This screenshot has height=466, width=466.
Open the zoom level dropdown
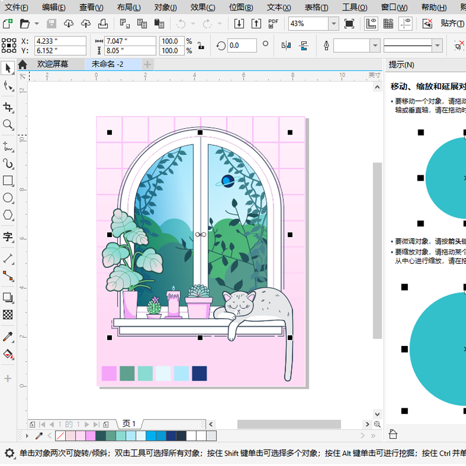click(333, 23)
